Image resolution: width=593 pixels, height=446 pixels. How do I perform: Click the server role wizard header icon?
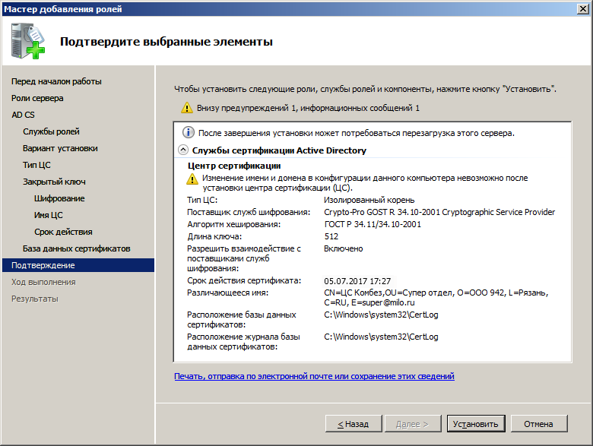pos(28,41)
